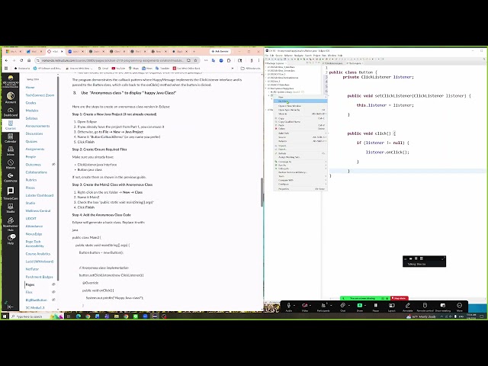The image size is (488, 366).
Task: Collapse Canvas global navigation arrow
Action: point(10,307)
